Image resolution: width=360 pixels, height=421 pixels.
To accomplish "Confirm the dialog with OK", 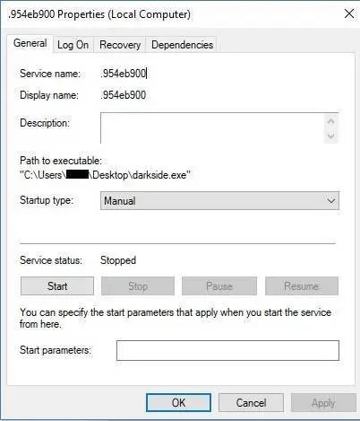I will click(x=178, y=403).
